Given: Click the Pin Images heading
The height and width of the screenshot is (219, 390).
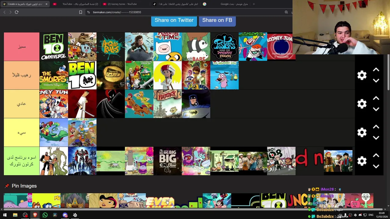Looking at the screenshot, I should pyautogui.click(x=24, y=186).
